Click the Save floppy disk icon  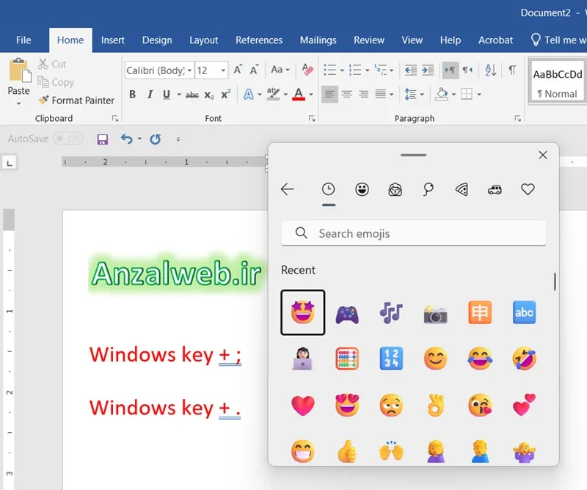click(x=102, y=139)
